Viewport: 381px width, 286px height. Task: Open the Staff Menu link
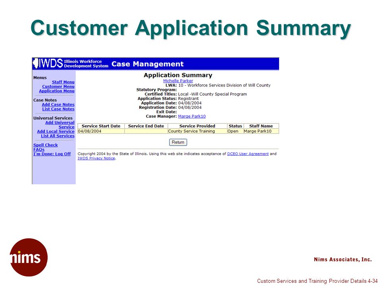tap(63, 82)
